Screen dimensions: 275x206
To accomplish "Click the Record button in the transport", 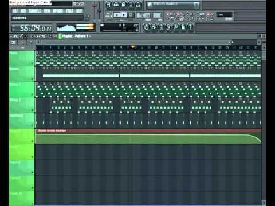I will (131, 15).
